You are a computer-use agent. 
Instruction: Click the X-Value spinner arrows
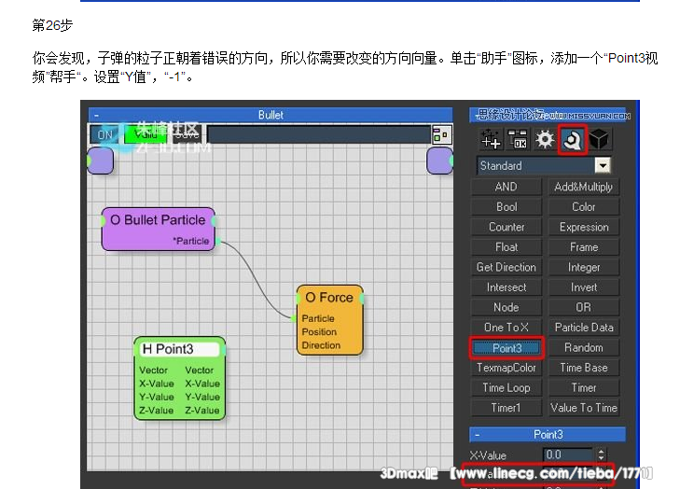pyautogui.click(x=601, y=454)
